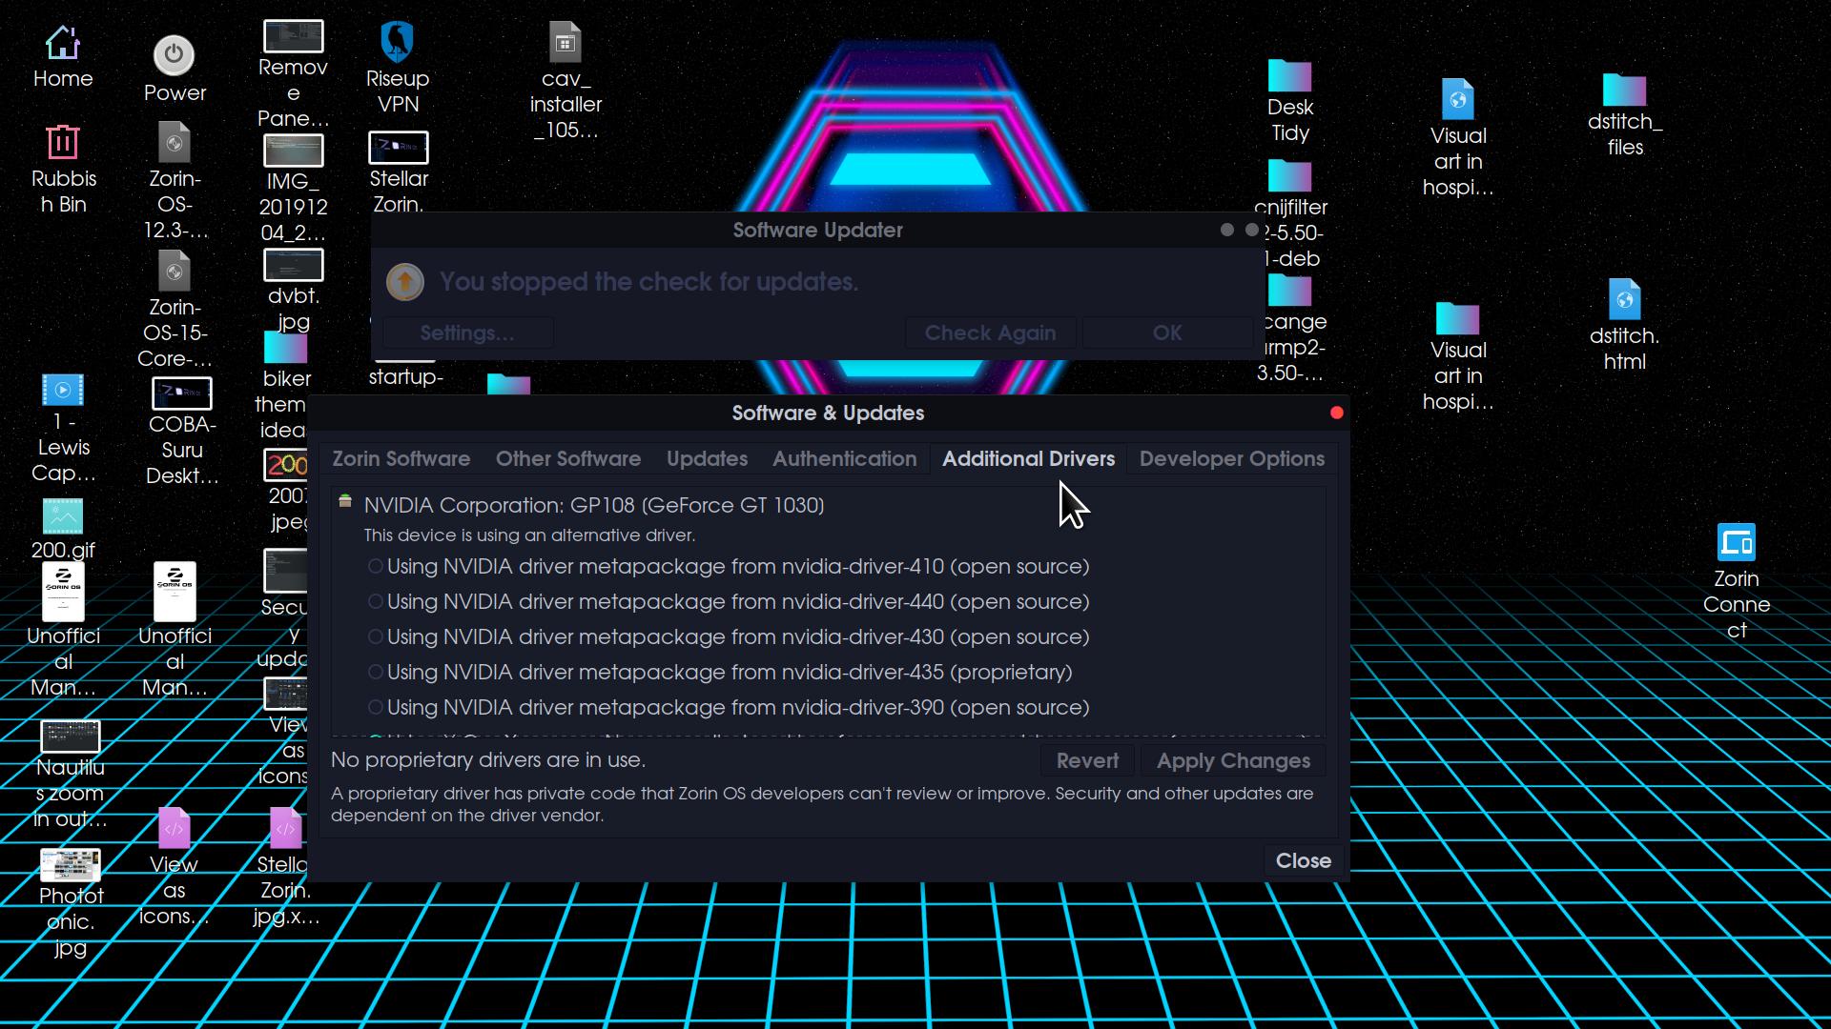Select nvidia-driver-435 proprietary radio button
1831x1029 pixels.
click(376, 671)
